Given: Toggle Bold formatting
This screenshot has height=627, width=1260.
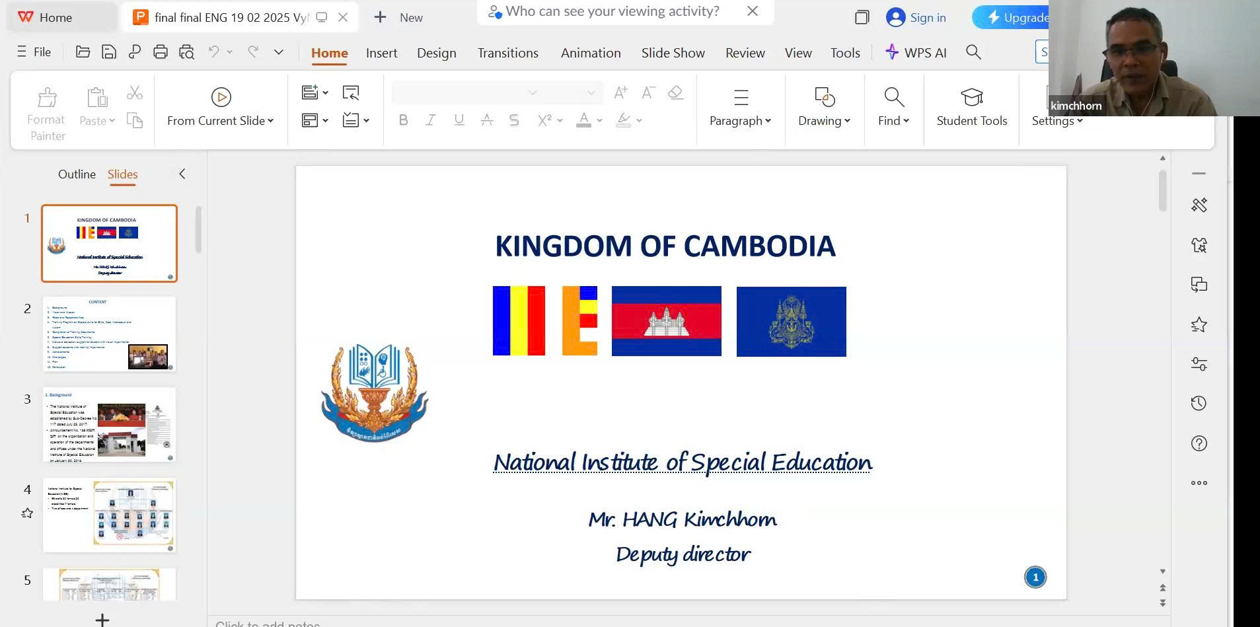Looking at the screenshot, I should point(403,120).
